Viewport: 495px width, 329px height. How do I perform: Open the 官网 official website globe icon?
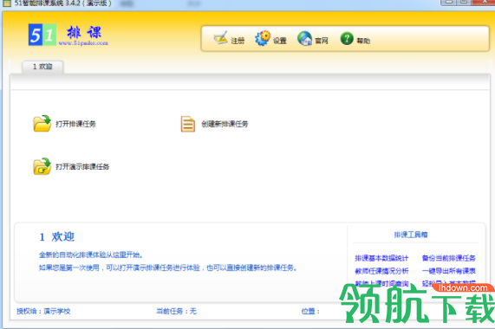coord(304,38)
